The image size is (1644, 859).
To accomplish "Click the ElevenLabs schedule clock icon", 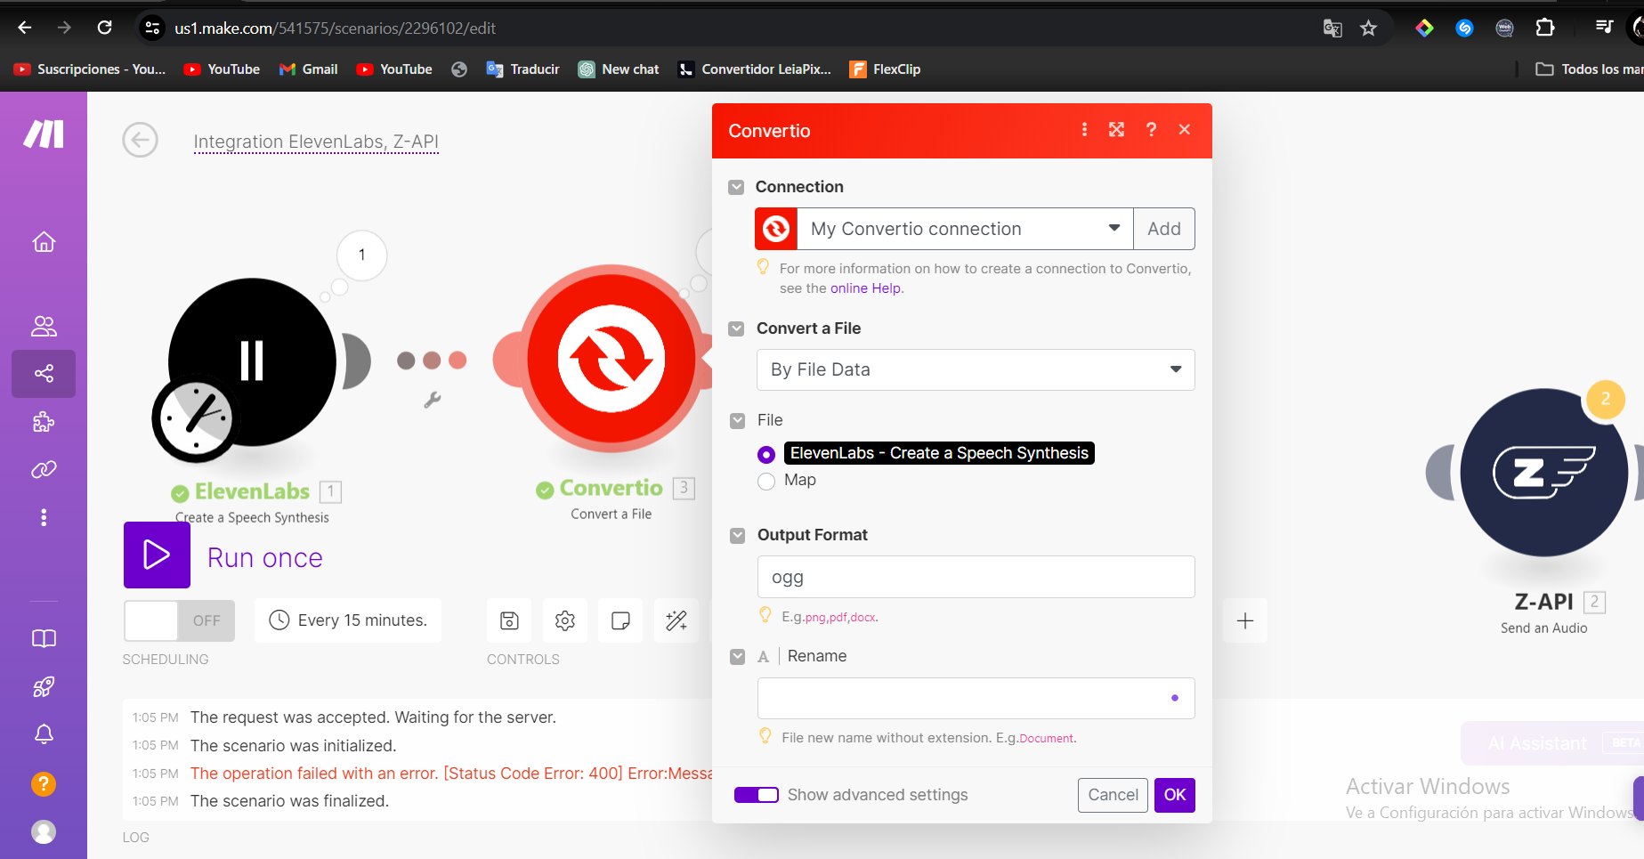I will 196,418.
